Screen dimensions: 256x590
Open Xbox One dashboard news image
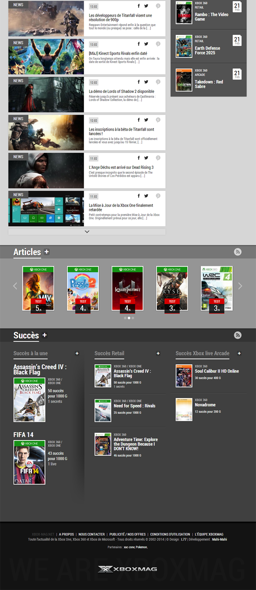(46, 208)
